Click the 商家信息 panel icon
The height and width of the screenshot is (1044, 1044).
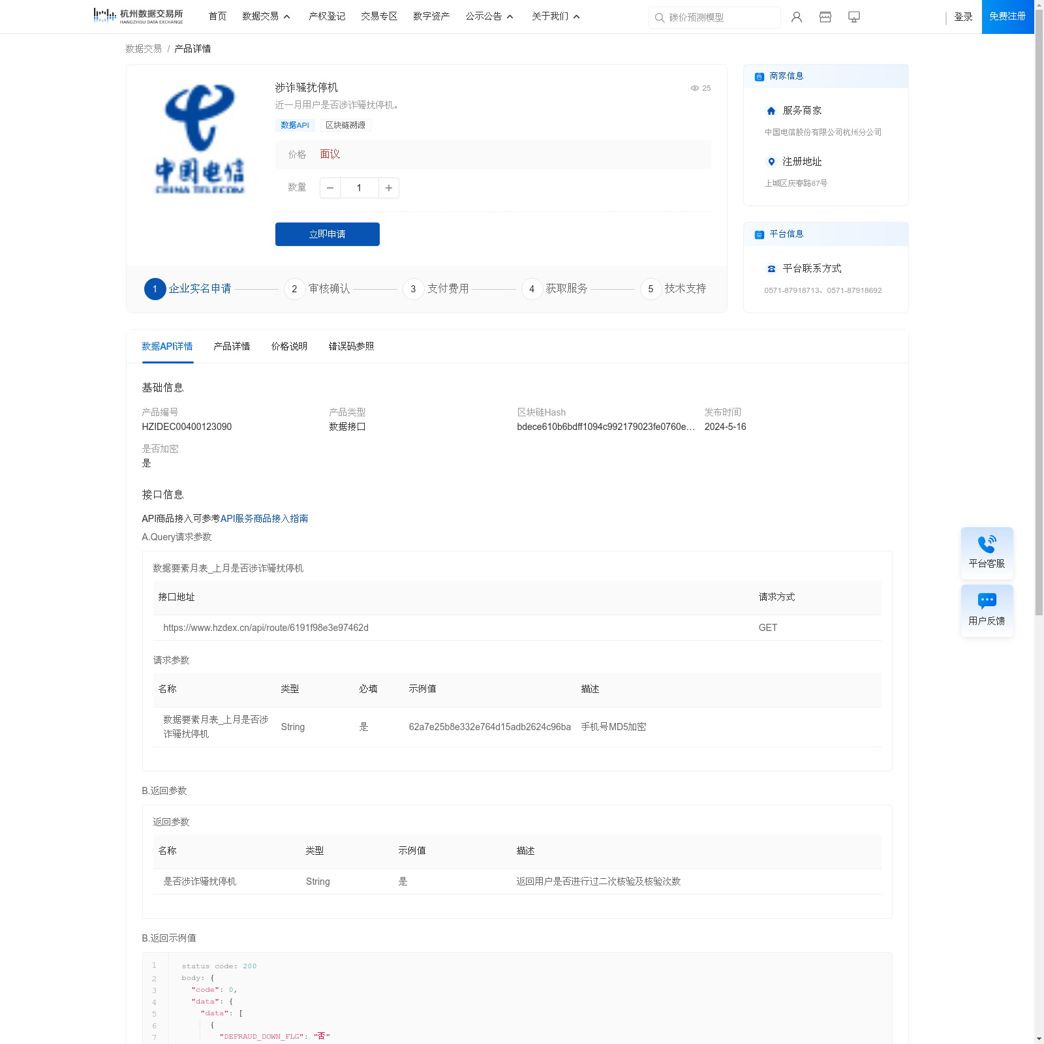760,77
